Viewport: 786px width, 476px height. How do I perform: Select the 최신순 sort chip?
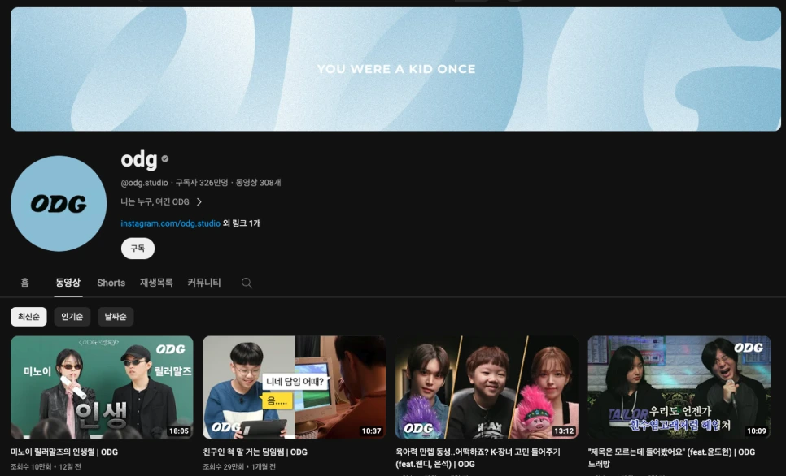(x=28, y=317)
